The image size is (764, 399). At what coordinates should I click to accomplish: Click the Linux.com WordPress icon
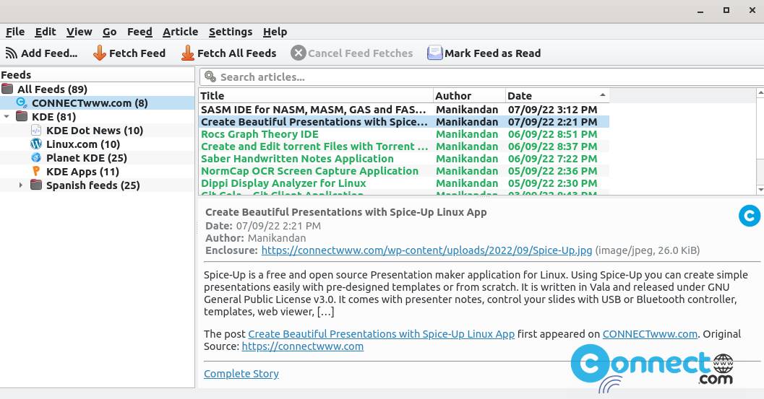click(36, 144)
